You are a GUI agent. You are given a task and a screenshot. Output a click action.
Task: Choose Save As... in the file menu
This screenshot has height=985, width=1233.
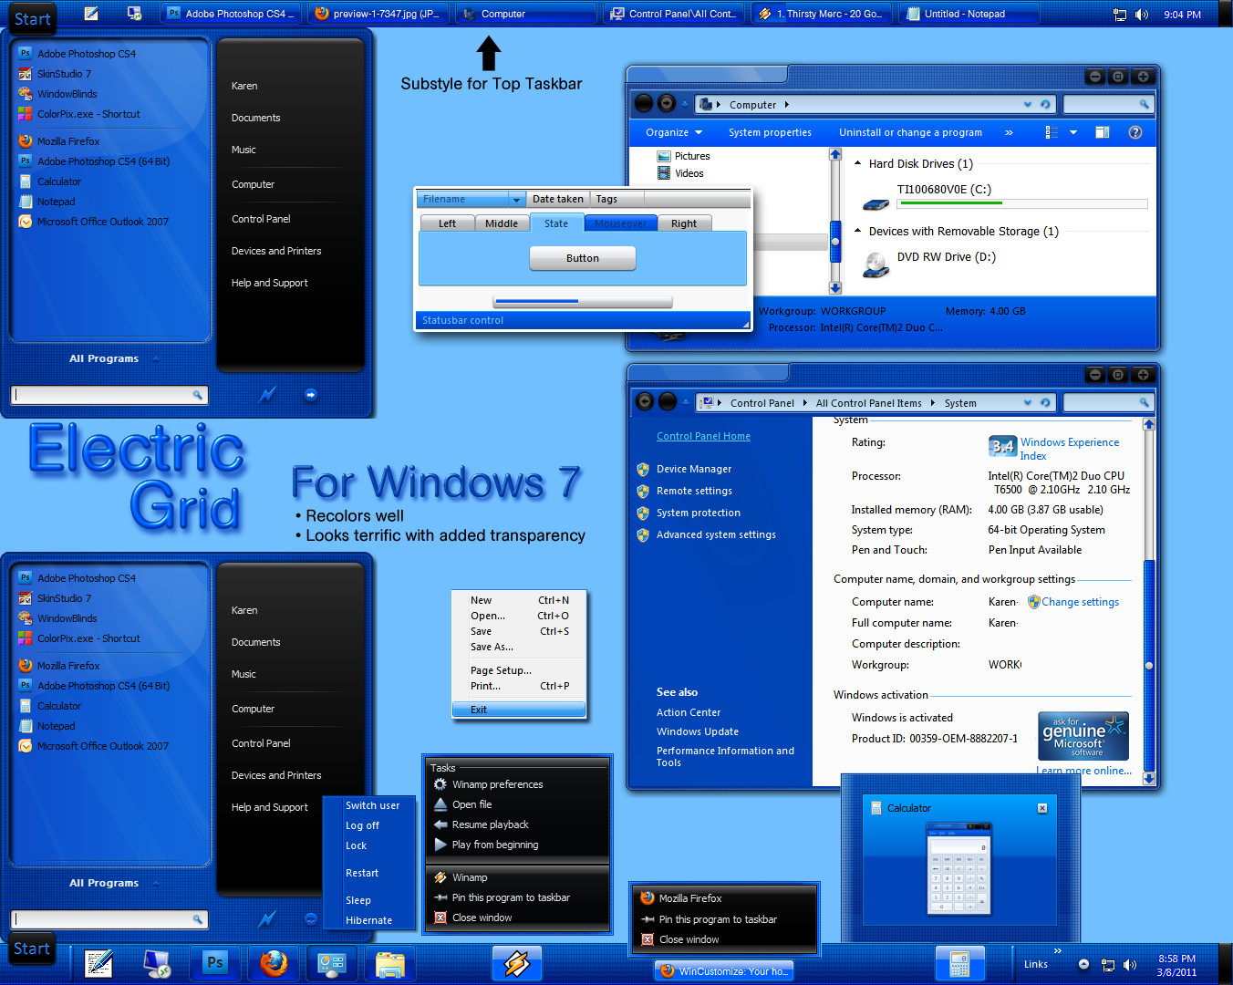tap(492, 647)
